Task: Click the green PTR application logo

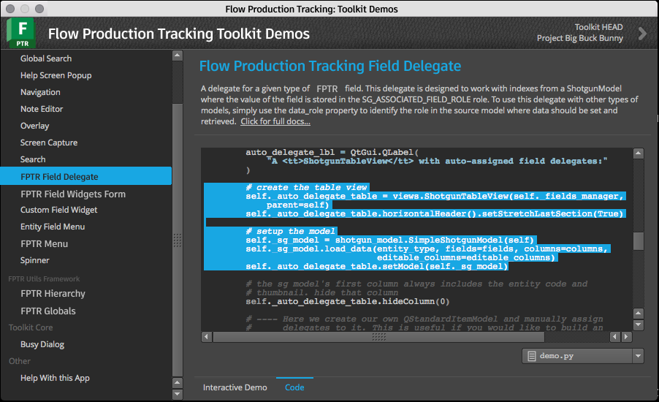Action: pyautogui.click(x=21, y=33)
